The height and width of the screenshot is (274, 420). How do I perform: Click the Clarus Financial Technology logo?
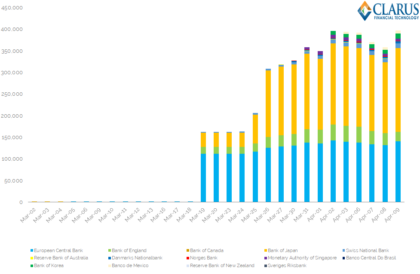click(x=388, y=11)
